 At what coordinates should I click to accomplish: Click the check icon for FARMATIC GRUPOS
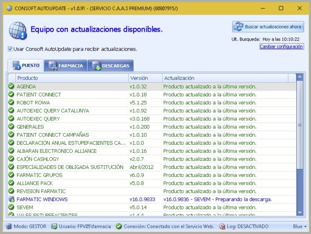(11, 175)
